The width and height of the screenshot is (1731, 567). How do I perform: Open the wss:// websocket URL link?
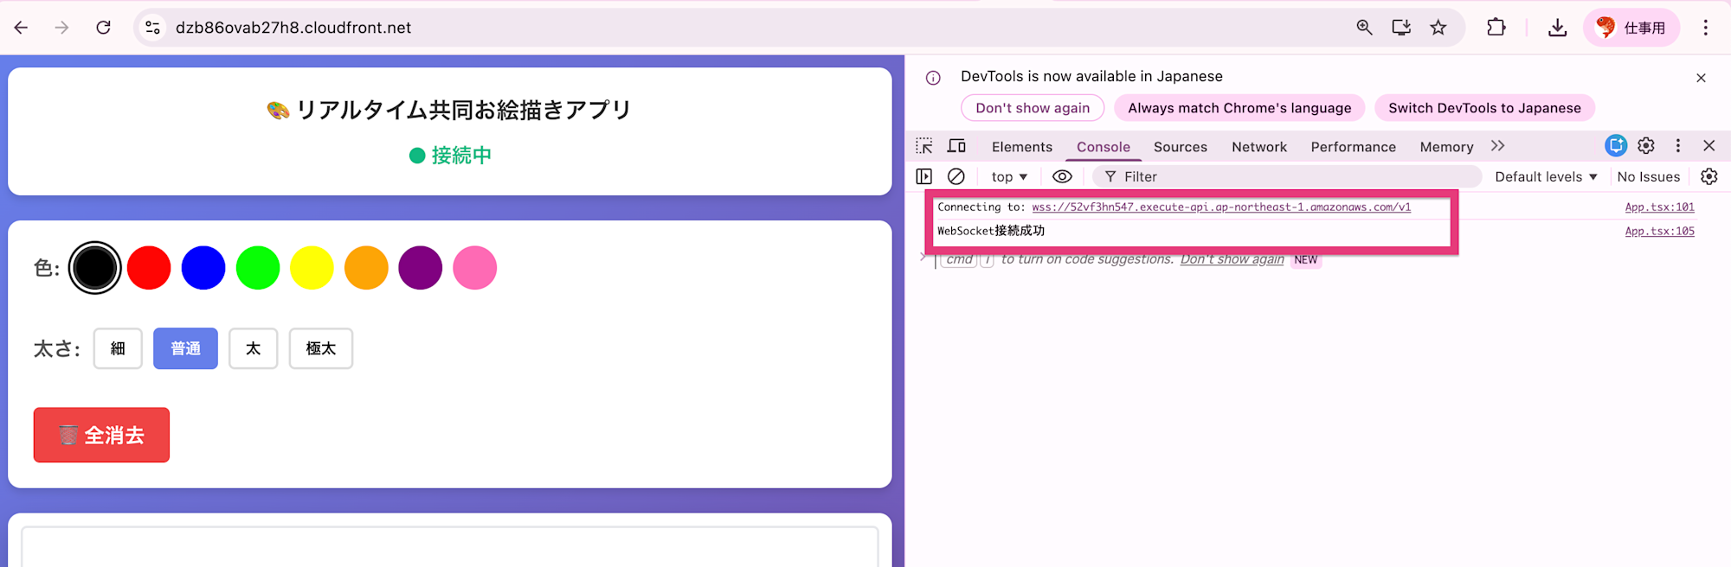pyautogui.click(x=1221, y=207)
